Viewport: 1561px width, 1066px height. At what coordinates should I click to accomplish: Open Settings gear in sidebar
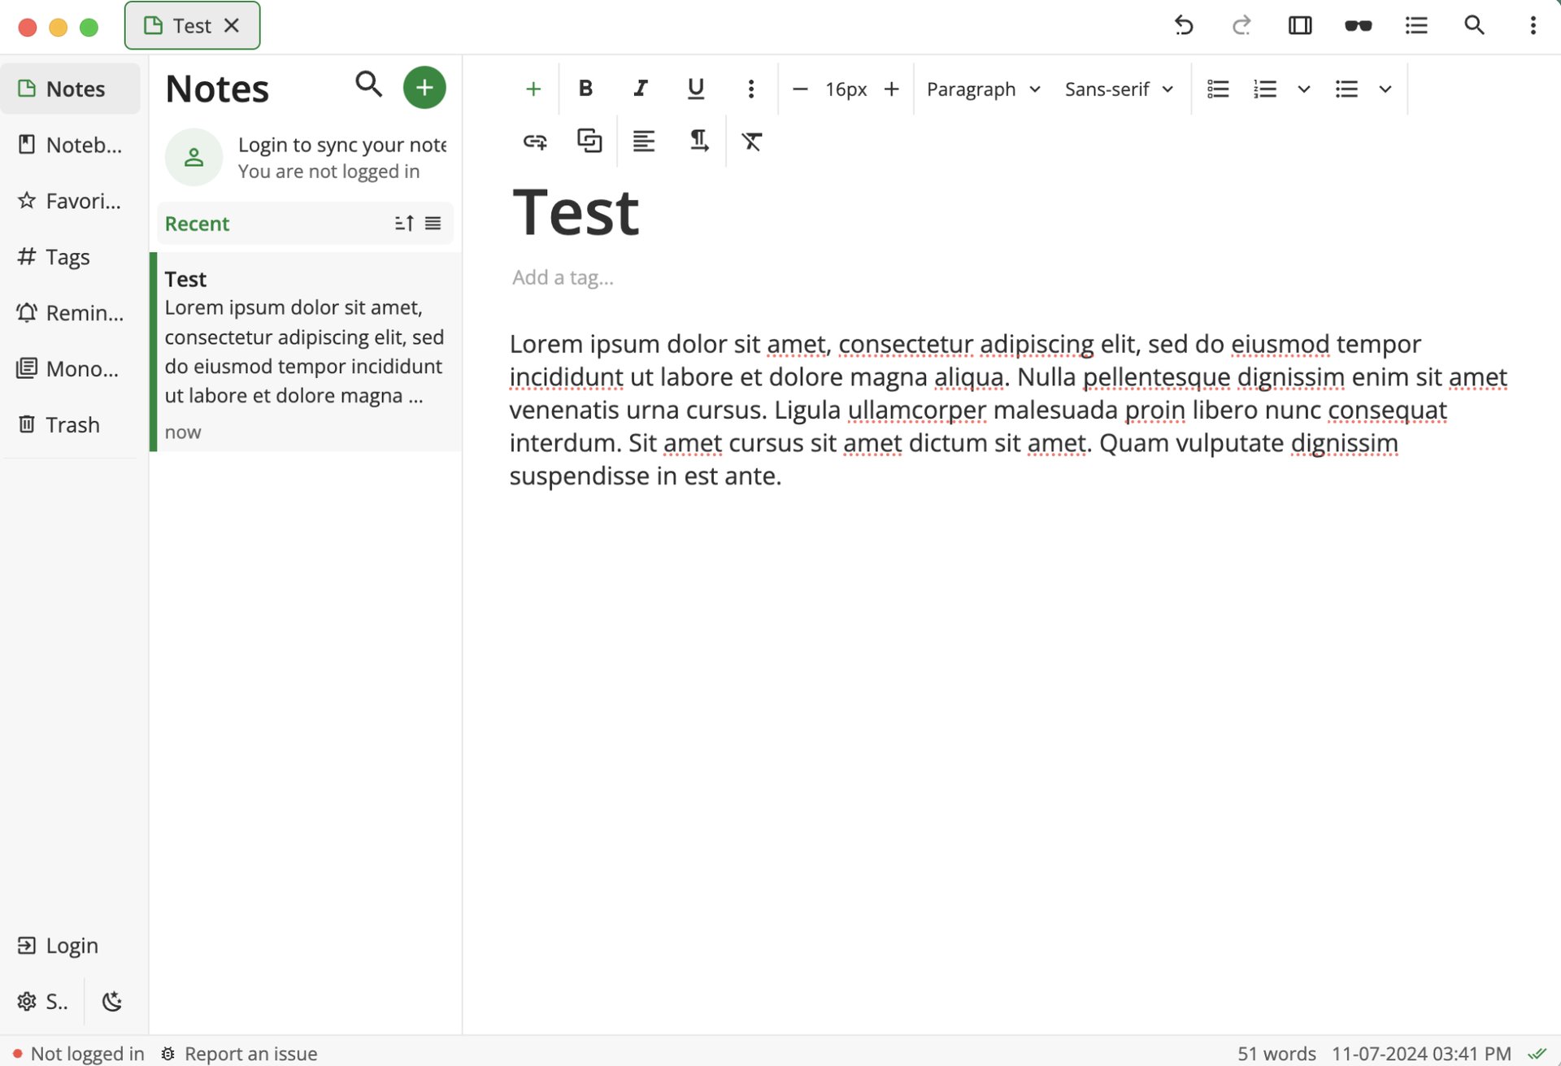pyautogui.click(x=41, y=1002)
